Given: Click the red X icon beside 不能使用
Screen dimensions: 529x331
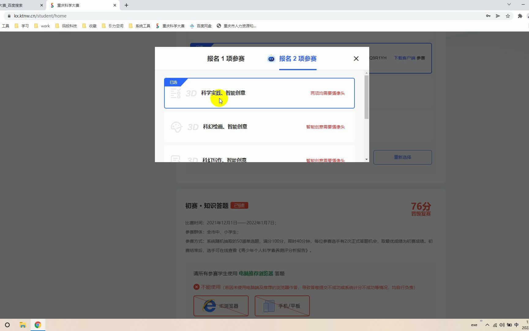Looking at the screenshot, I should tap(197, 287).
